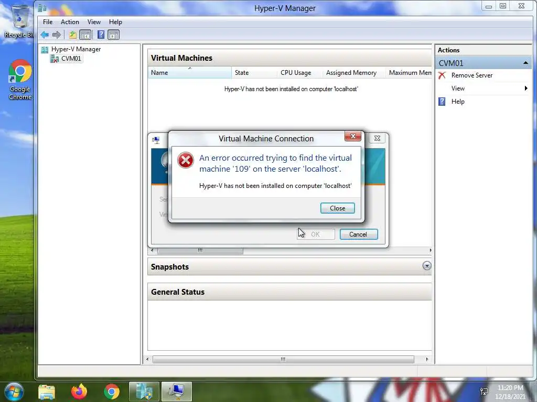The image size is (537, 402).
Task: Open the Action menu
Action: pyautogui.click(x=70, y=22)
